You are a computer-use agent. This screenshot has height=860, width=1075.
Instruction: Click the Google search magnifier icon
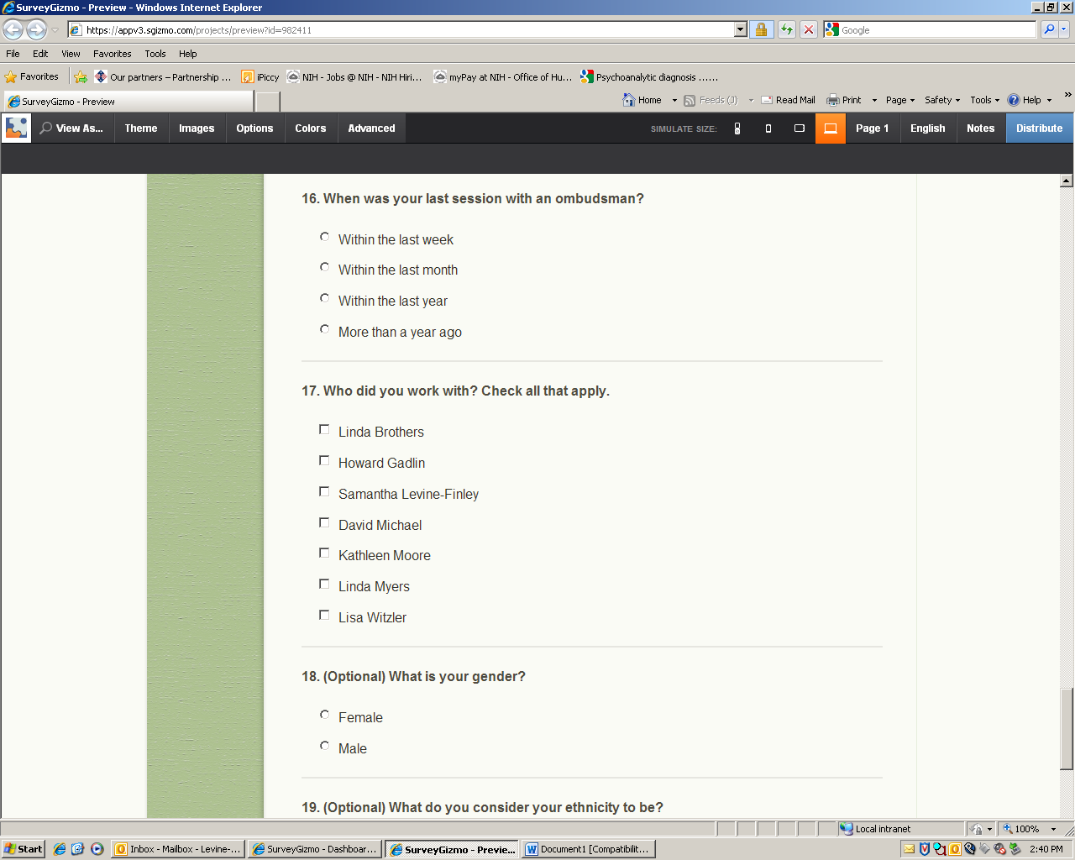point(1049,29)
